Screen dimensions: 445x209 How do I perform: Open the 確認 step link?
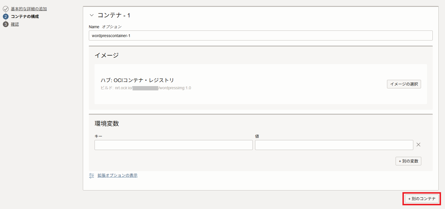click(15, 24)
